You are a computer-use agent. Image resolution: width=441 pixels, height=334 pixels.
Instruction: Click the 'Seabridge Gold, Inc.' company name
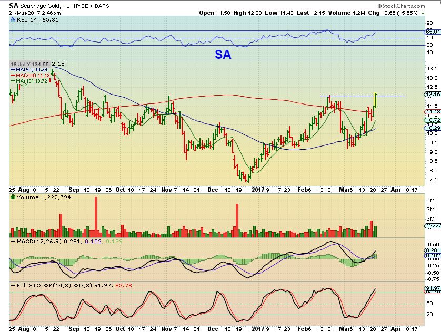coord(45,6)
